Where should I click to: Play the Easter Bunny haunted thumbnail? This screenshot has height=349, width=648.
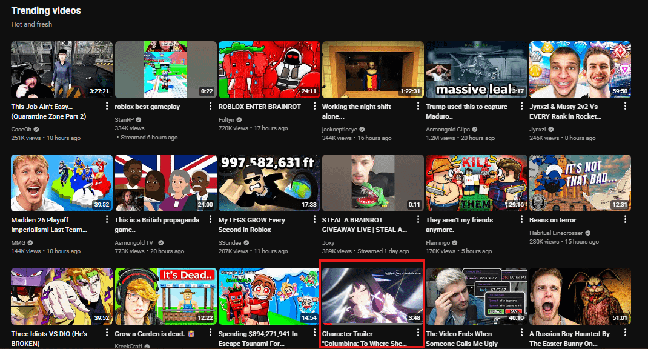coord(580,296)
